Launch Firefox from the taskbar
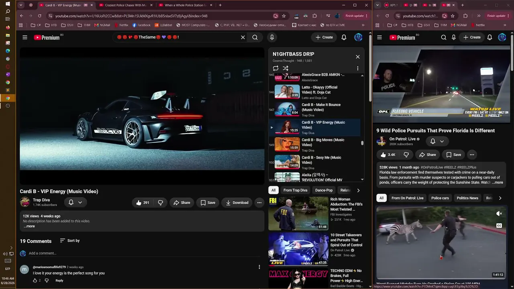This screenshot has height=289, width=514. [8, 27]
